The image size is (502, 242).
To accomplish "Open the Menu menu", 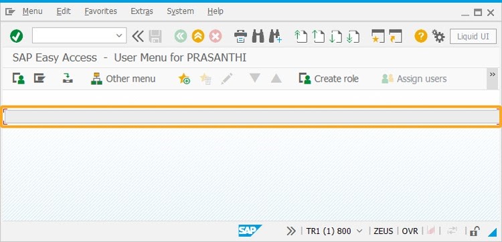I will coord(32,11).
